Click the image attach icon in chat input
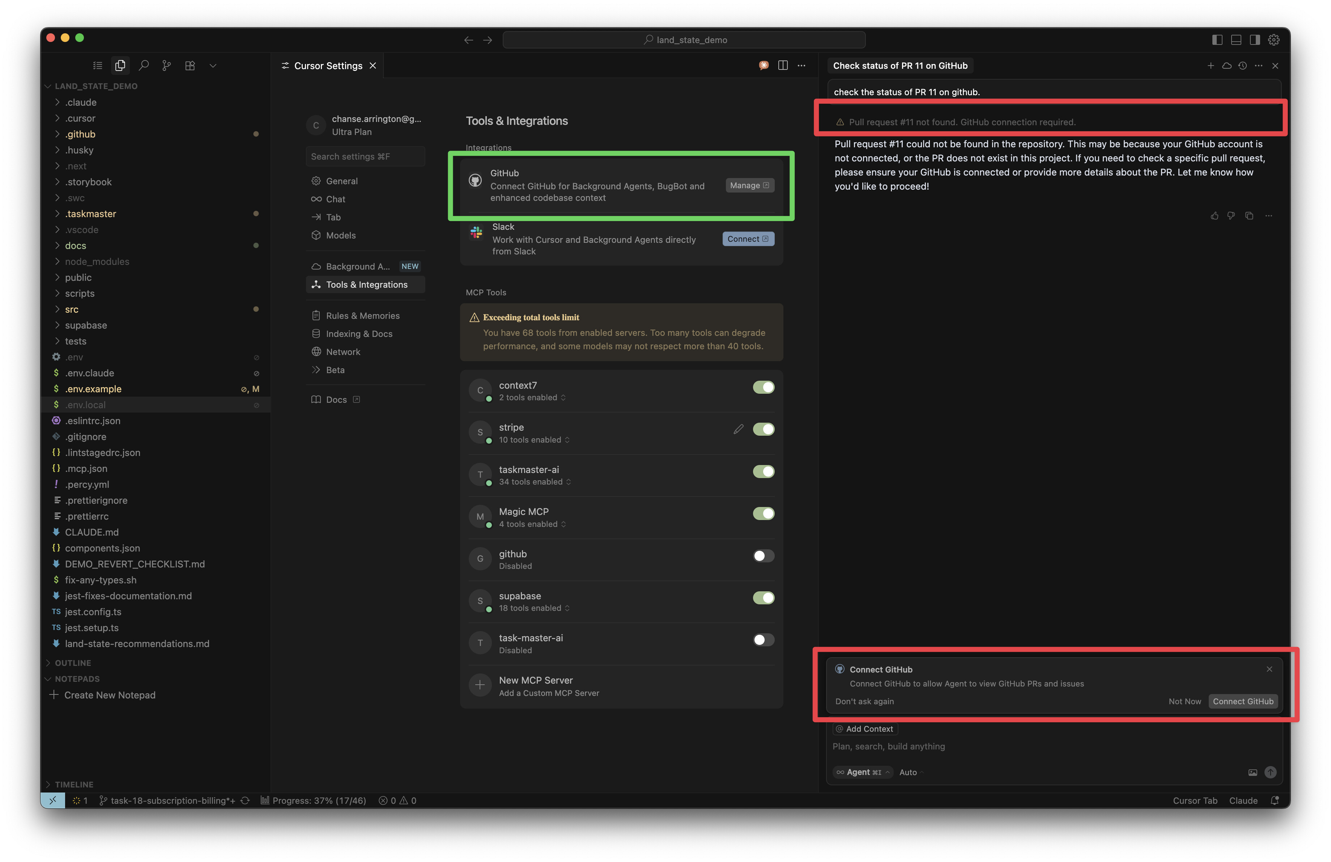Screen dimensions: 1331x862 click(x=1253, y=773)
